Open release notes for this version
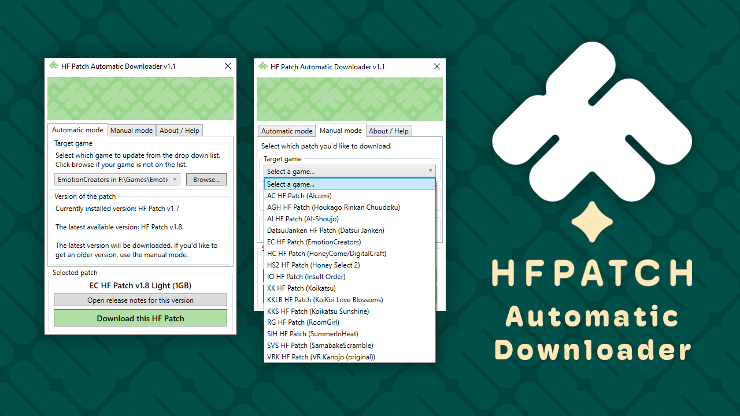Screen dimensions: 740x416 click(140, 300)
